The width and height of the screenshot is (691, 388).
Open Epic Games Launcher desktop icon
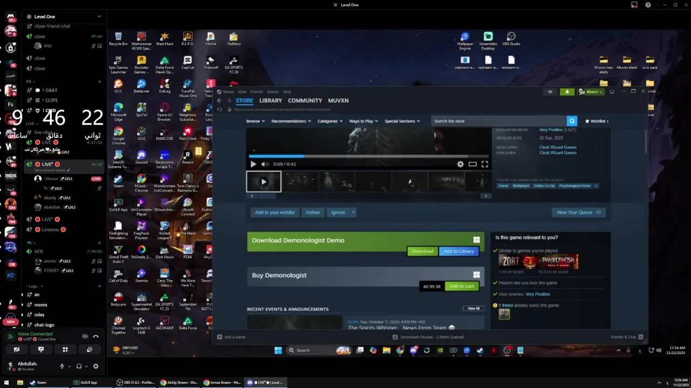(118, 65)
